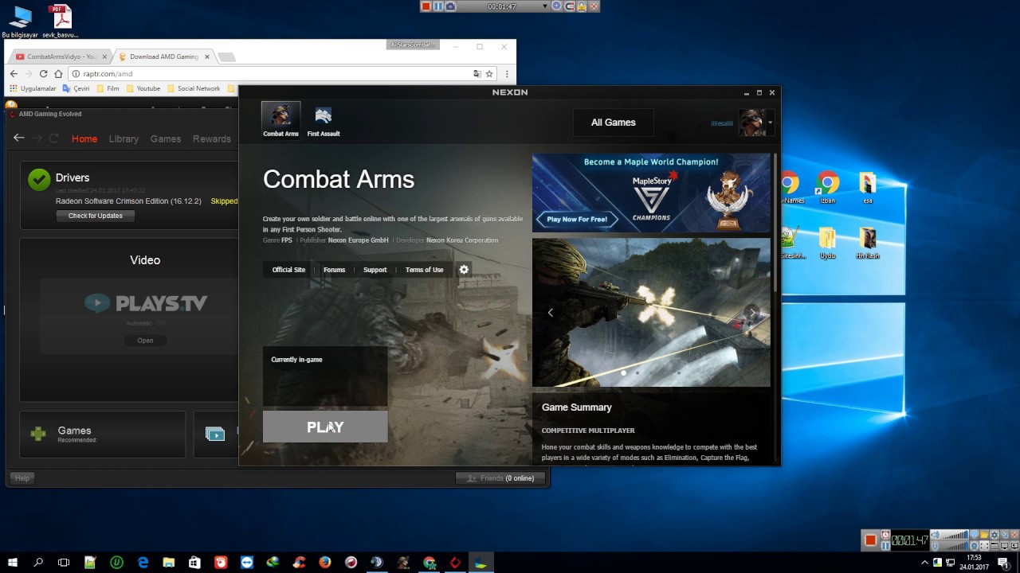This screenshot has height=573, width=1020.
Task: Select the Combat Arms game icon in Nexon launcher
Action: click(280, 120)
